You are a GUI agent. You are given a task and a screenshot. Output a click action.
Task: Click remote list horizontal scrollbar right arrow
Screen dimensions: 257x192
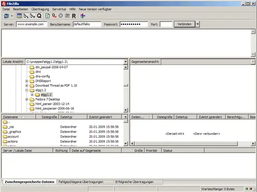click(x=253, y=144)
